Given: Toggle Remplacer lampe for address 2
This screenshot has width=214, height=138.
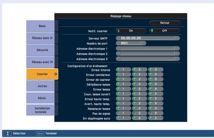Looking at the screenshot, I should 140,108.
